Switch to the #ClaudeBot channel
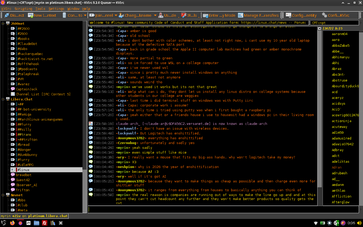363x227 pixels. point(27,44)
